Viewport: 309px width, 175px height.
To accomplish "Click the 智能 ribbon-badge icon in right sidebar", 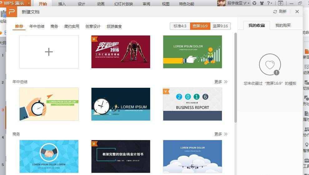I will [x=307, y=145].
